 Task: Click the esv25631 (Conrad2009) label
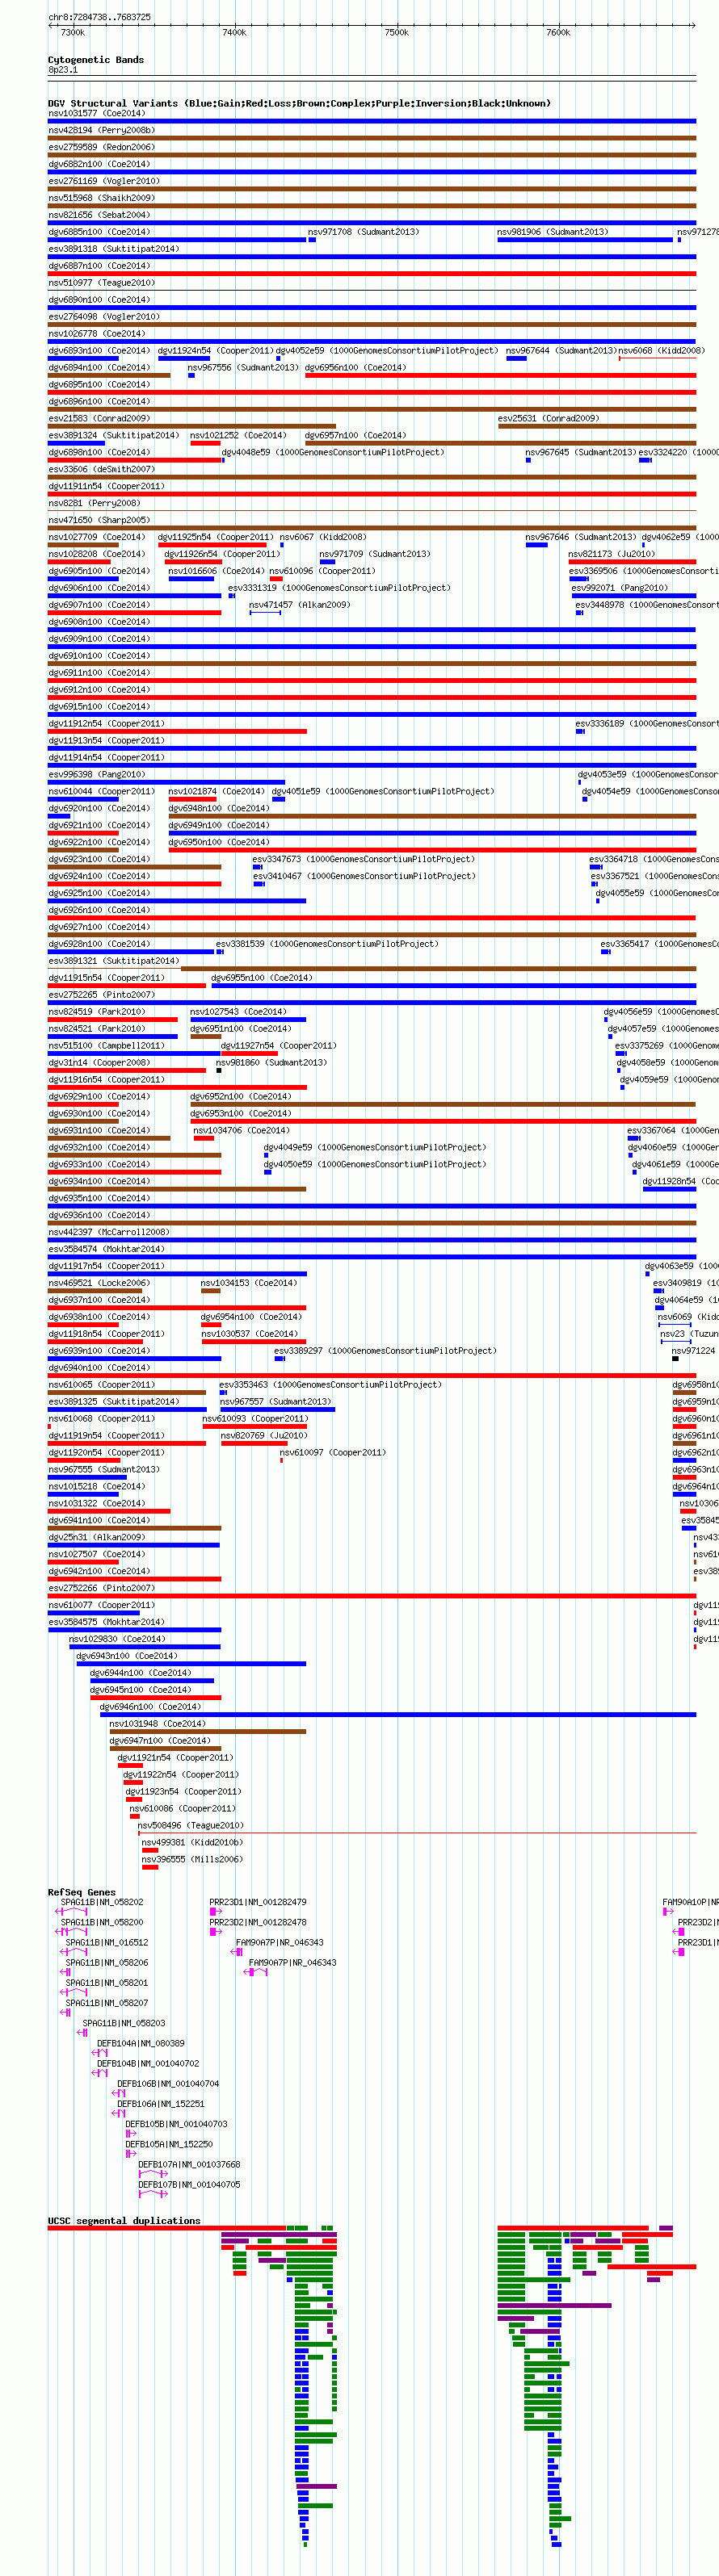click(549, 420)
